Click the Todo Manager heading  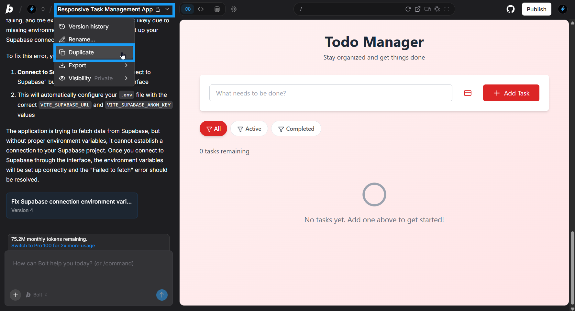374,42
